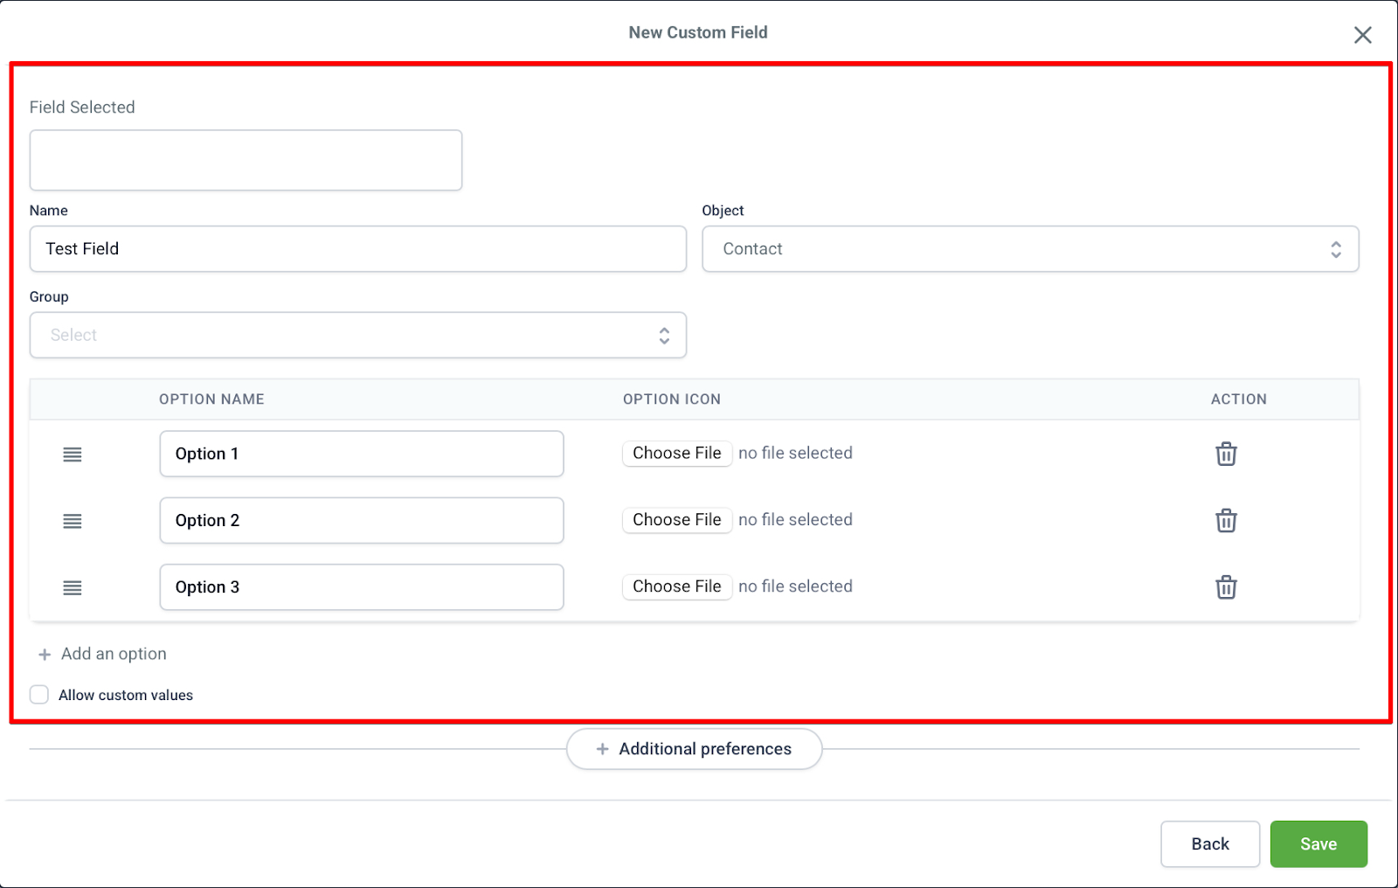1398x888 pixels.
Task: Click the reorder handle beside Option 2
Action: [73, 521]
